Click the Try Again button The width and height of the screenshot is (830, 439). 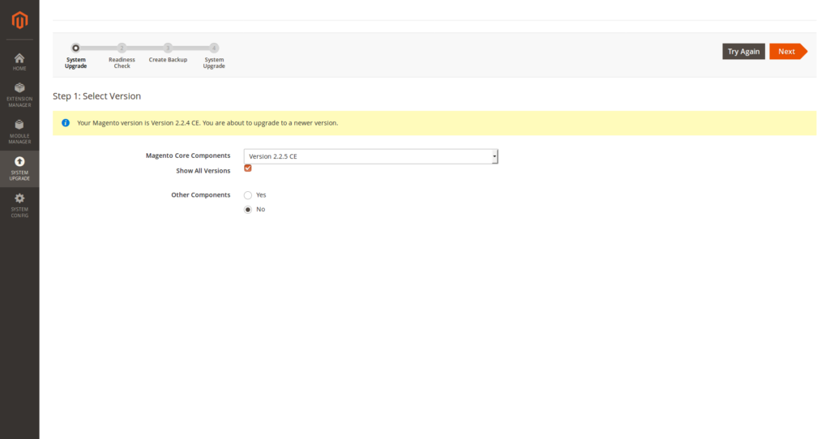(743, 51)
